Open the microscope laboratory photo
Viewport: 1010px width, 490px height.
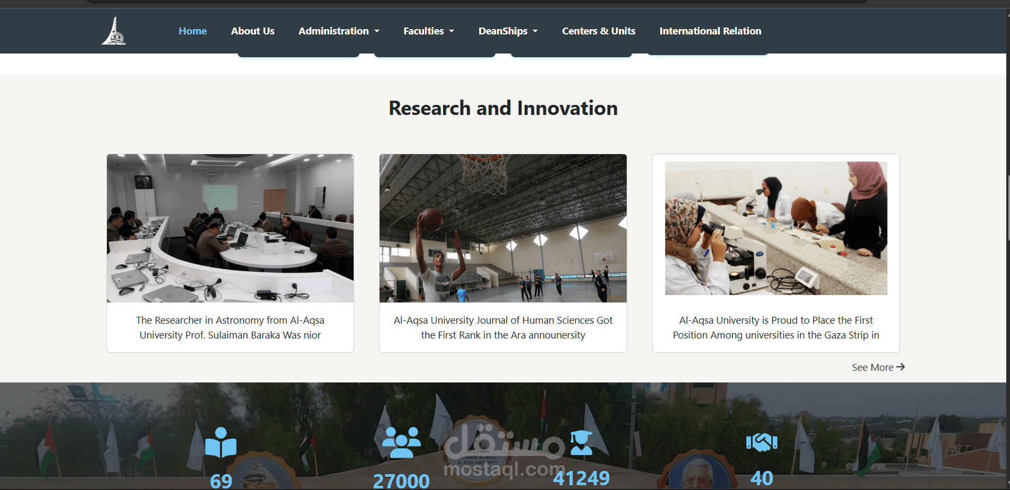pyautogui.click(x=776, y=228)
